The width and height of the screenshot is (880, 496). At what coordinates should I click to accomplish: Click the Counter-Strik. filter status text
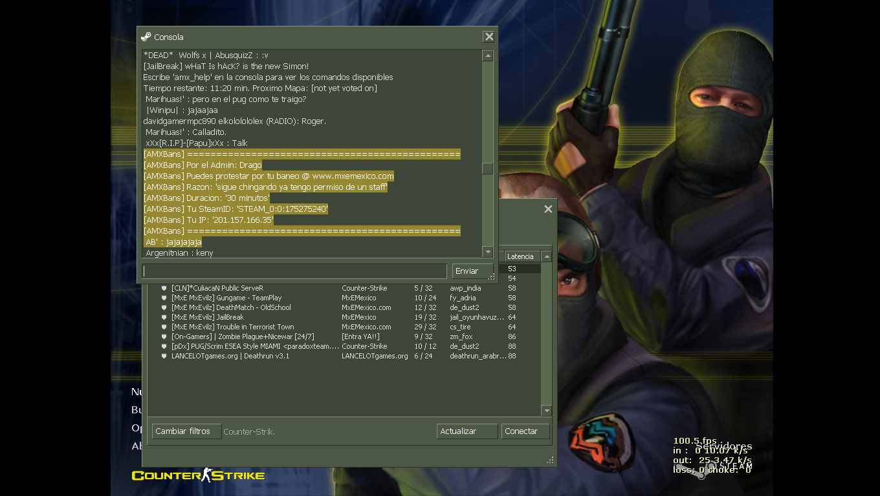pos(249,431)
